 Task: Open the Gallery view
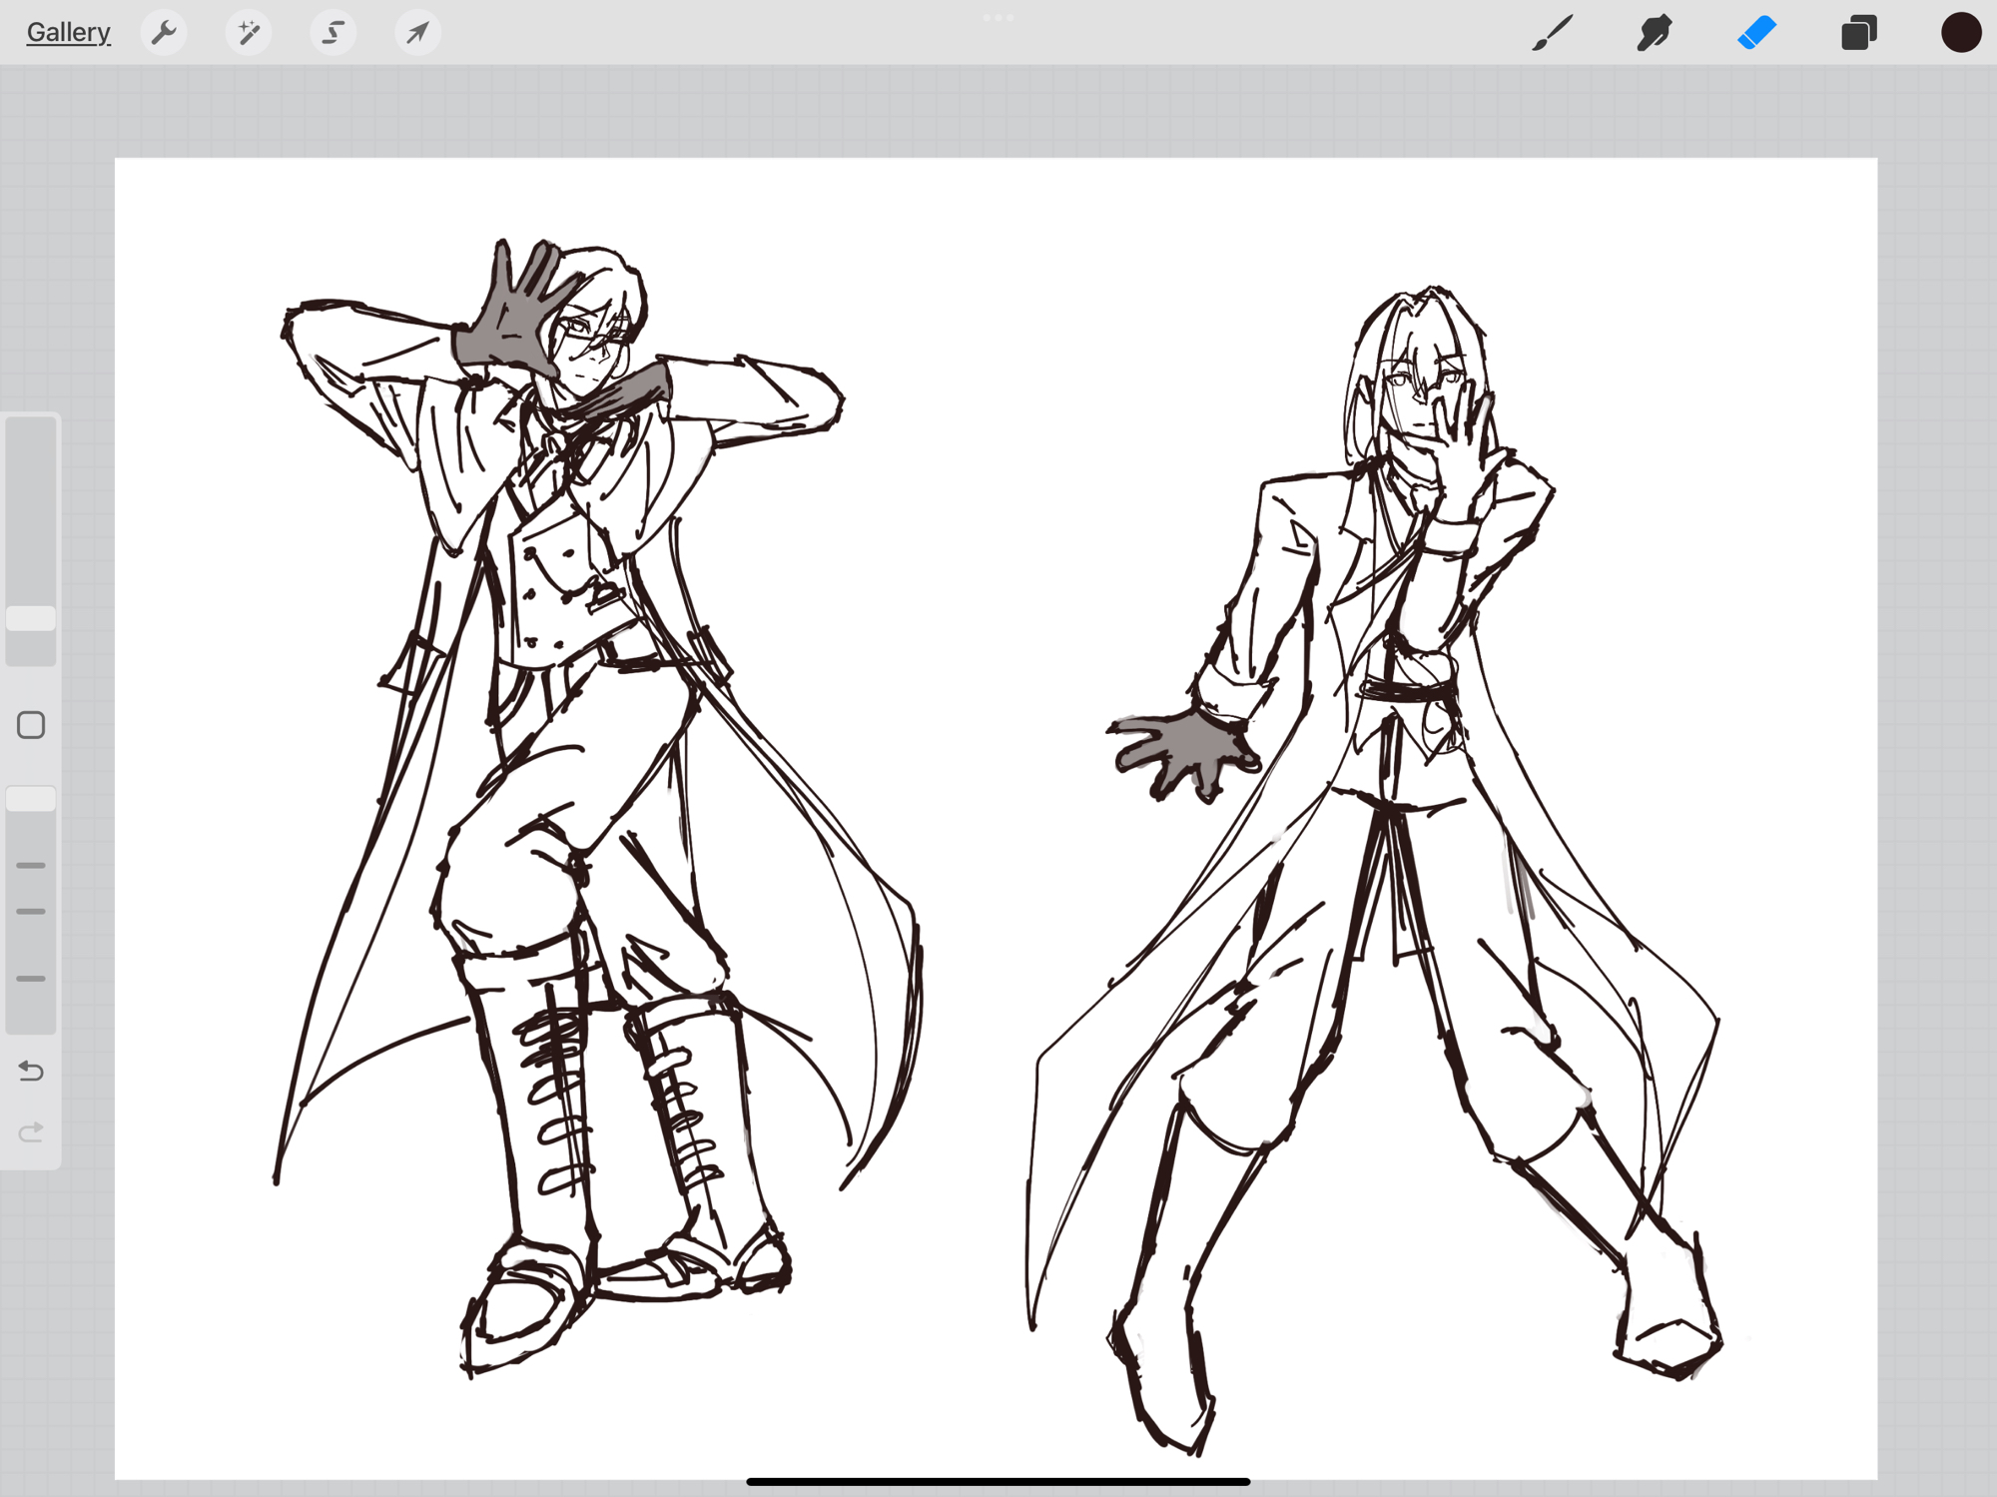pyautogui.click(x=68, y=33)
